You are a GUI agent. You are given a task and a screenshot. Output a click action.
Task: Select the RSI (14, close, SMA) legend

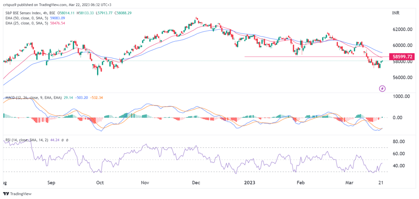click(26, 140)
